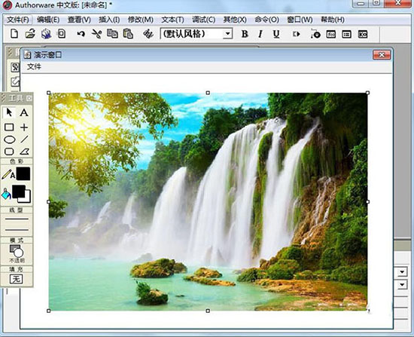The height and width of the screenshot is (337, 414).
Task: Open the 文件(F) menu
Action: tap(18, 20)
